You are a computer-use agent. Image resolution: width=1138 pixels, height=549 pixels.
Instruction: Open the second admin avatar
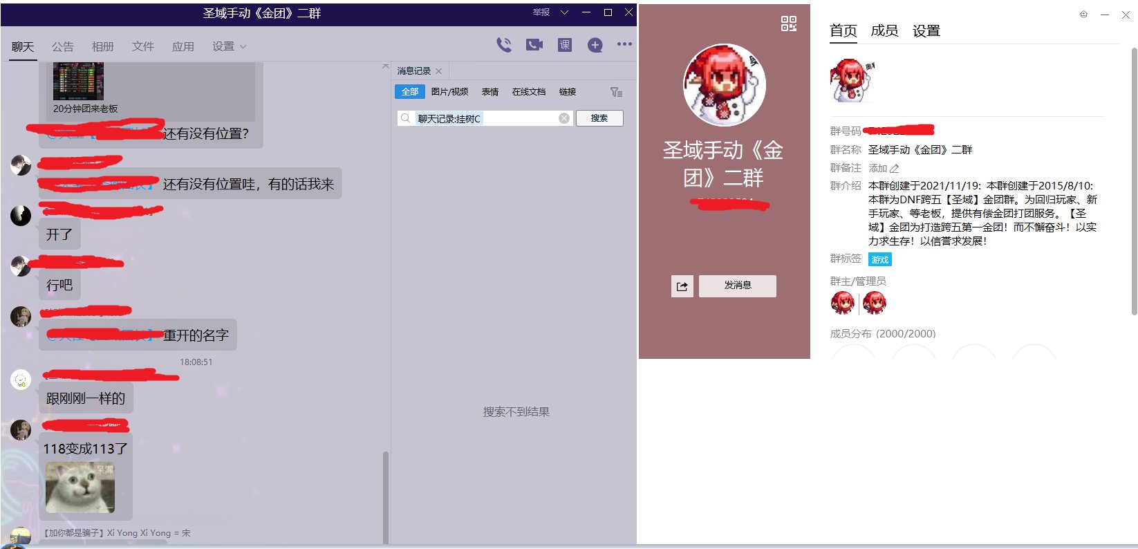(x=875, y=303)
